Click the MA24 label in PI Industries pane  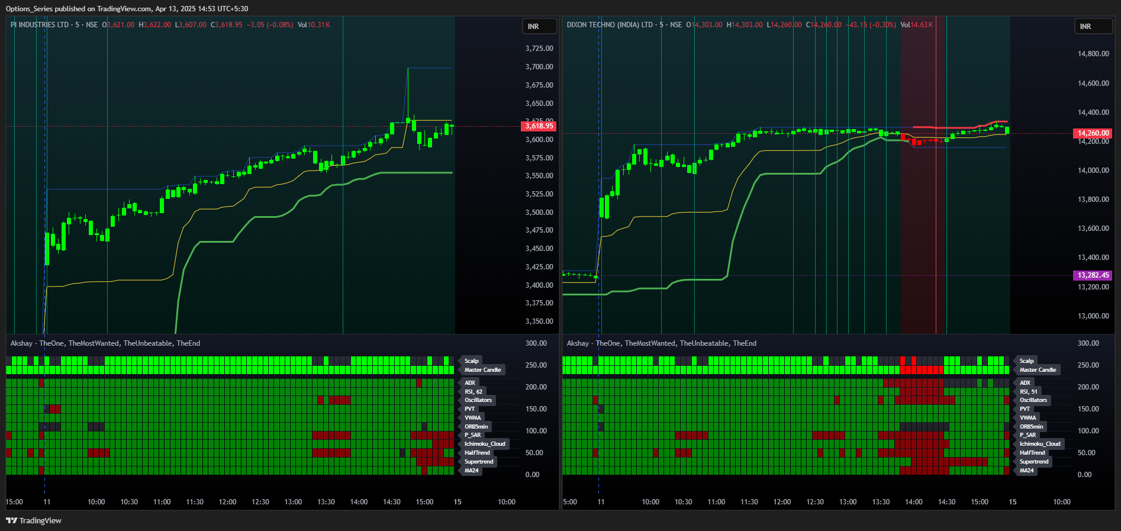pos(472,471)
